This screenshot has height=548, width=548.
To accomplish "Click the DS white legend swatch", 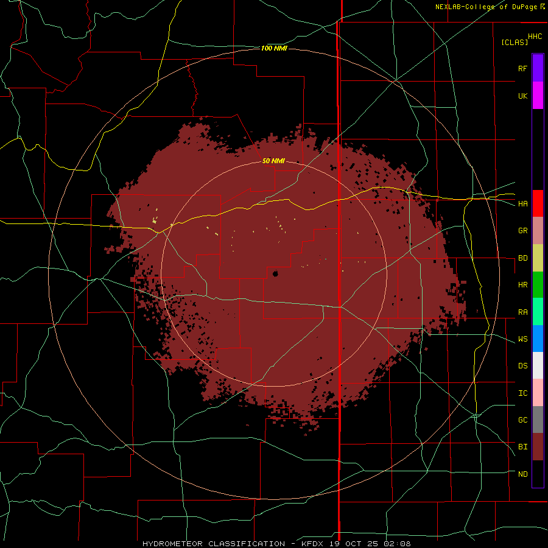I will (x=538, y=365).
